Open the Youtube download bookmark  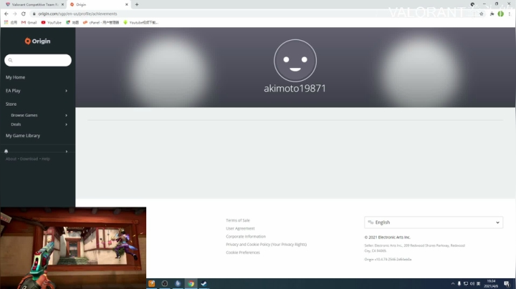click(140, 22)
